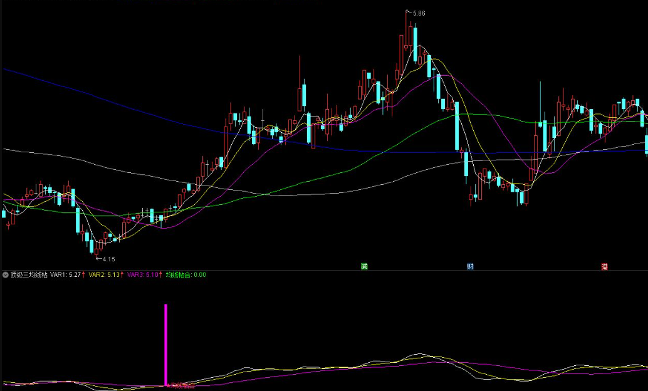Image resolution: width=648 pixels, height=391 pixels.
Task: Select the tall magenta signal bar
Action: coord(165,345)
